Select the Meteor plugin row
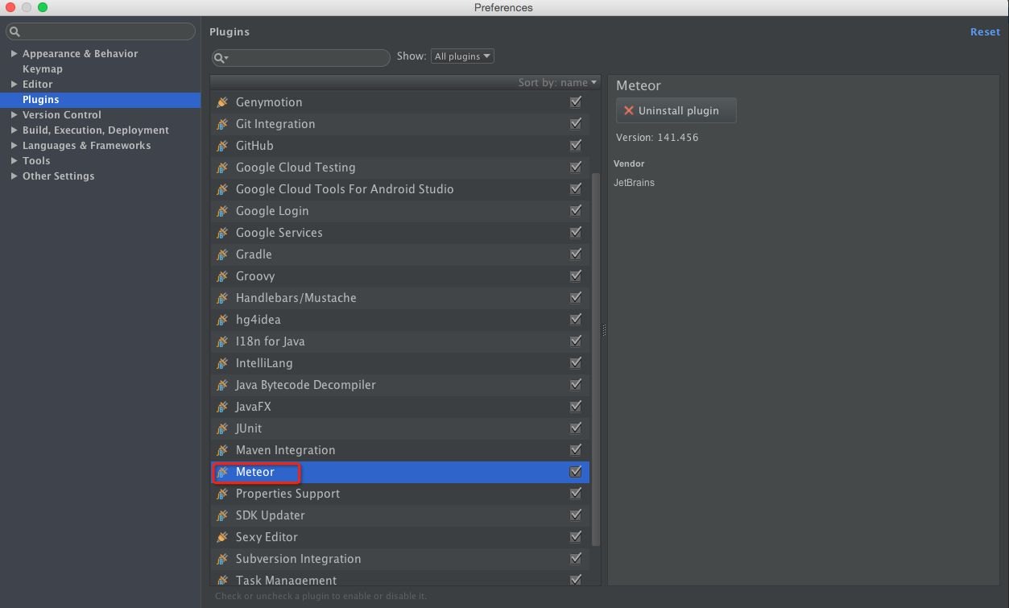1009x608 pixels. pos(400,472)
